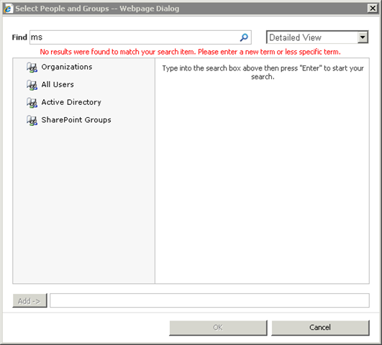Select the Organizations tree entry
Viewport: 382px width, 345px height.
tap(67, 67)
